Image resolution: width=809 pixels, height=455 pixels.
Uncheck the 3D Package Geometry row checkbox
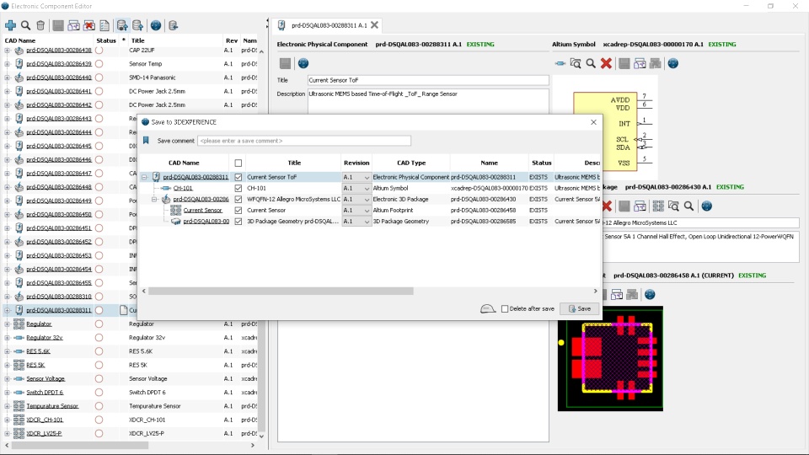pyautogui.click(x=238, y=222)
